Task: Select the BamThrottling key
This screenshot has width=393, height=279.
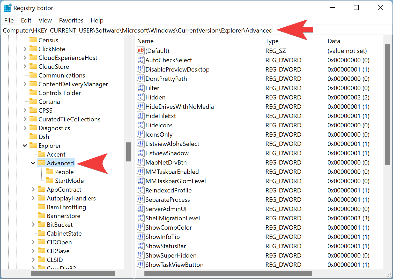Action: pyautogui.click(x=66, y=207)
